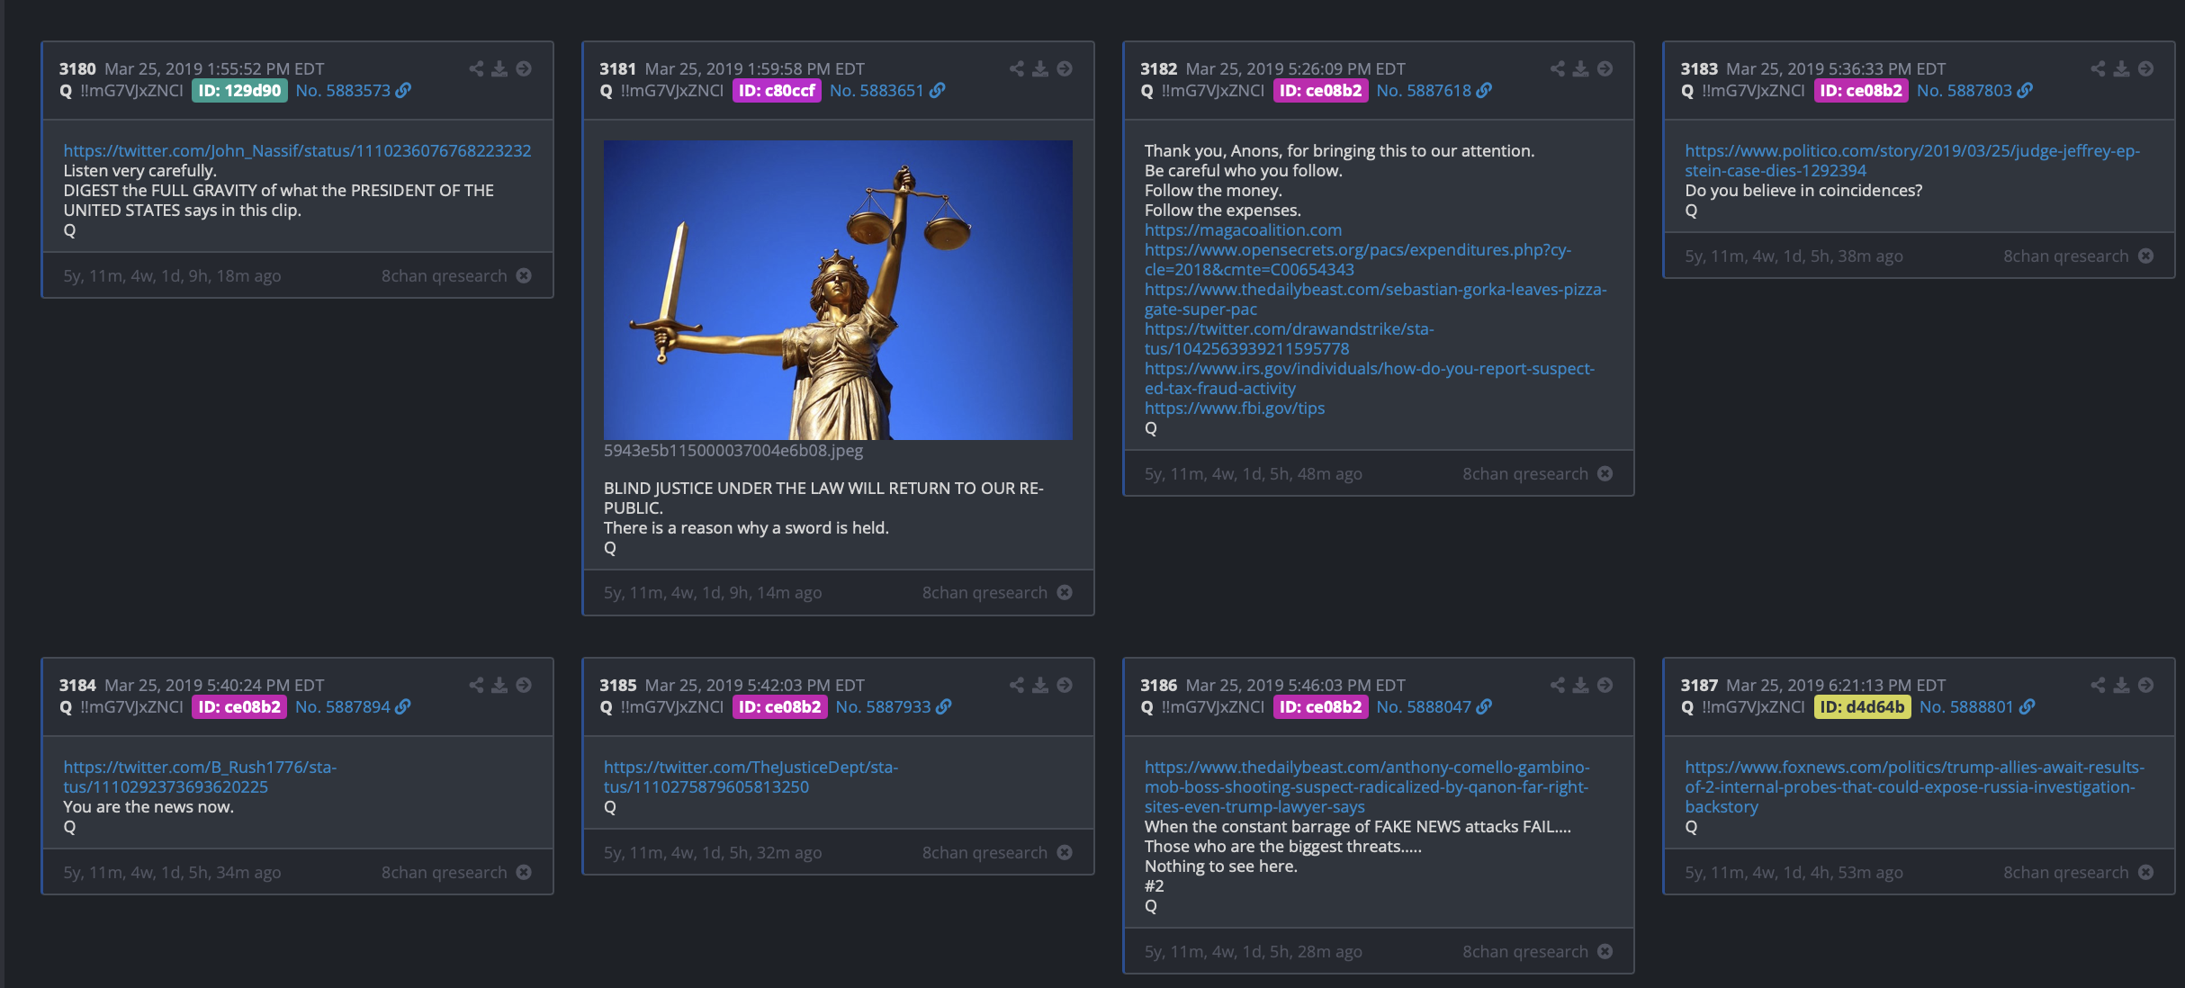The height and width of the screenshot is (988, 2185).
Task: Open foxnews trump-allies article link
Action: (x=1914, y=786)
